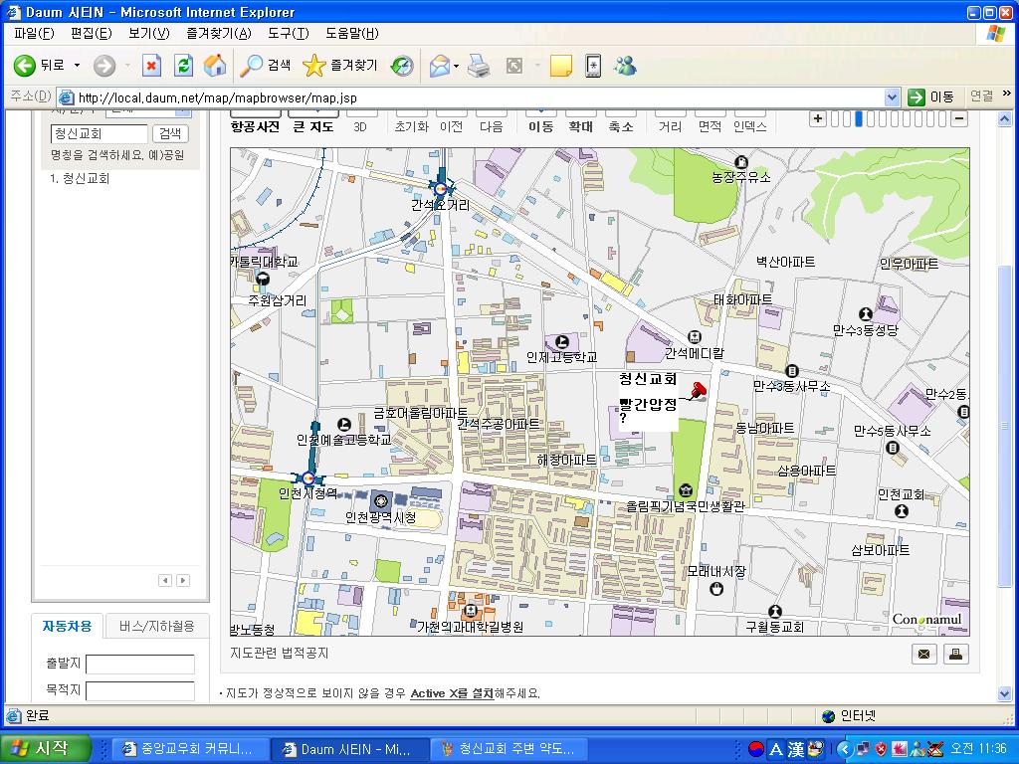Open the History clock icon
The image size is (1019, 764).
click(x=402, y=66)
